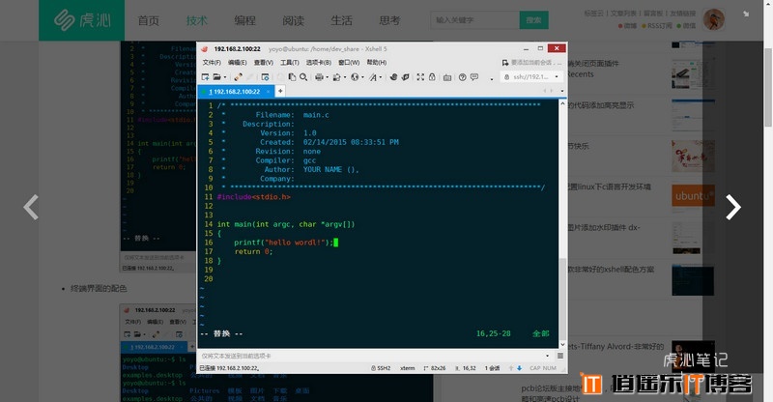Viewport: 773px width, 402px height.
Task: Click the 首页 navigation link
Action: point(149,20)
